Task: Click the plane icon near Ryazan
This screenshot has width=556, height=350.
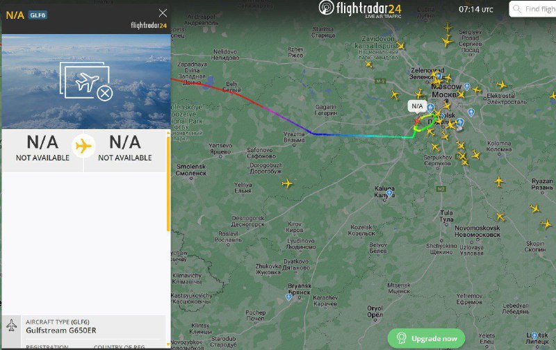Action: coord(499,182)
